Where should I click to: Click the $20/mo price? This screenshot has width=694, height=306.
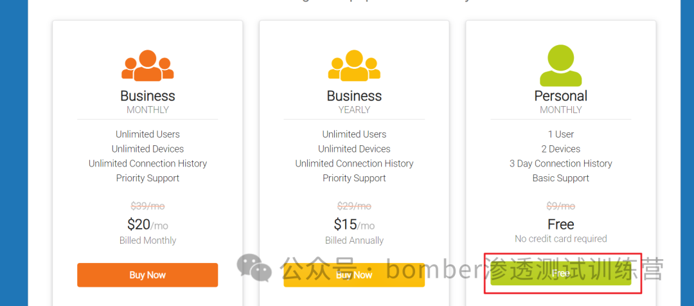click(x=147, y=225)
